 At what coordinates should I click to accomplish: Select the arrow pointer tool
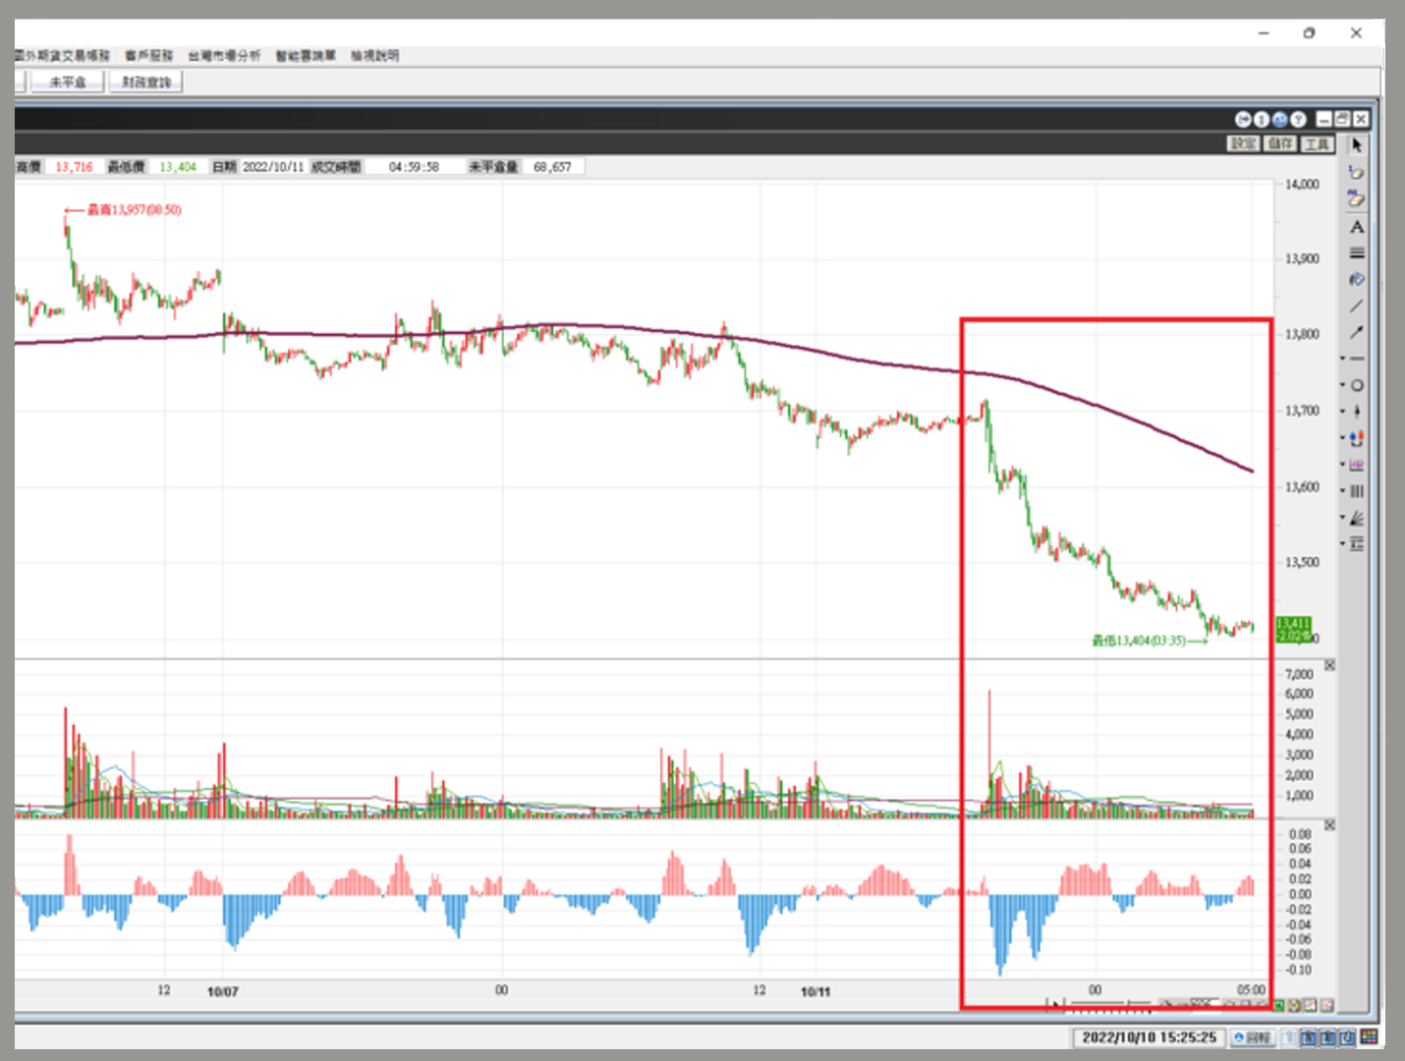coord(1357,145)
